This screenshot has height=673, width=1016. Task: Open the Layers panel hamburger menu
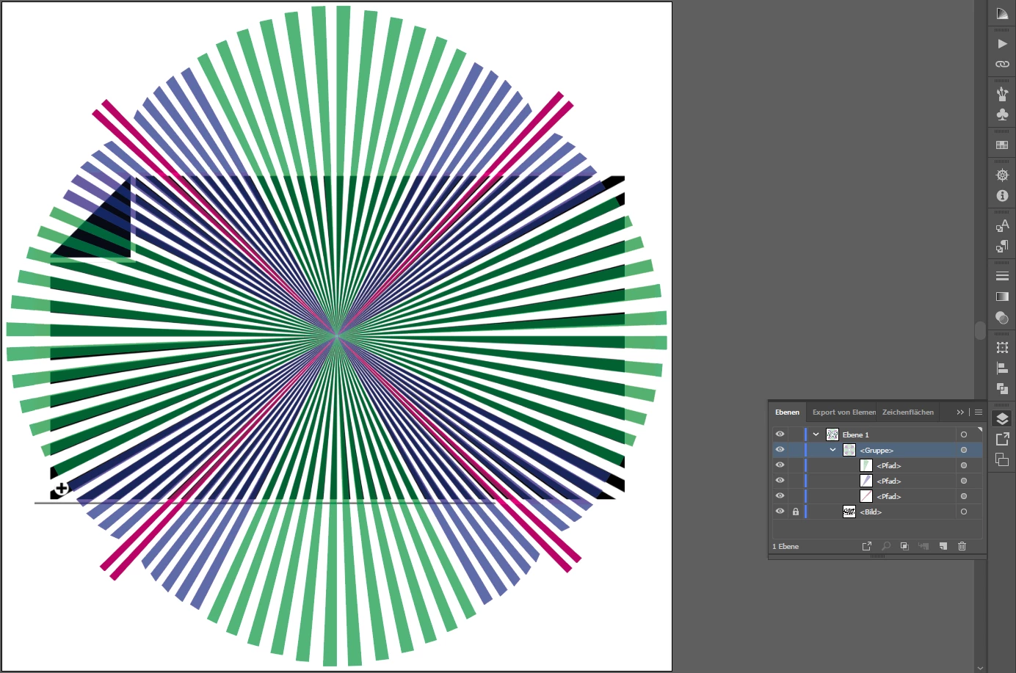click(979, 412)
